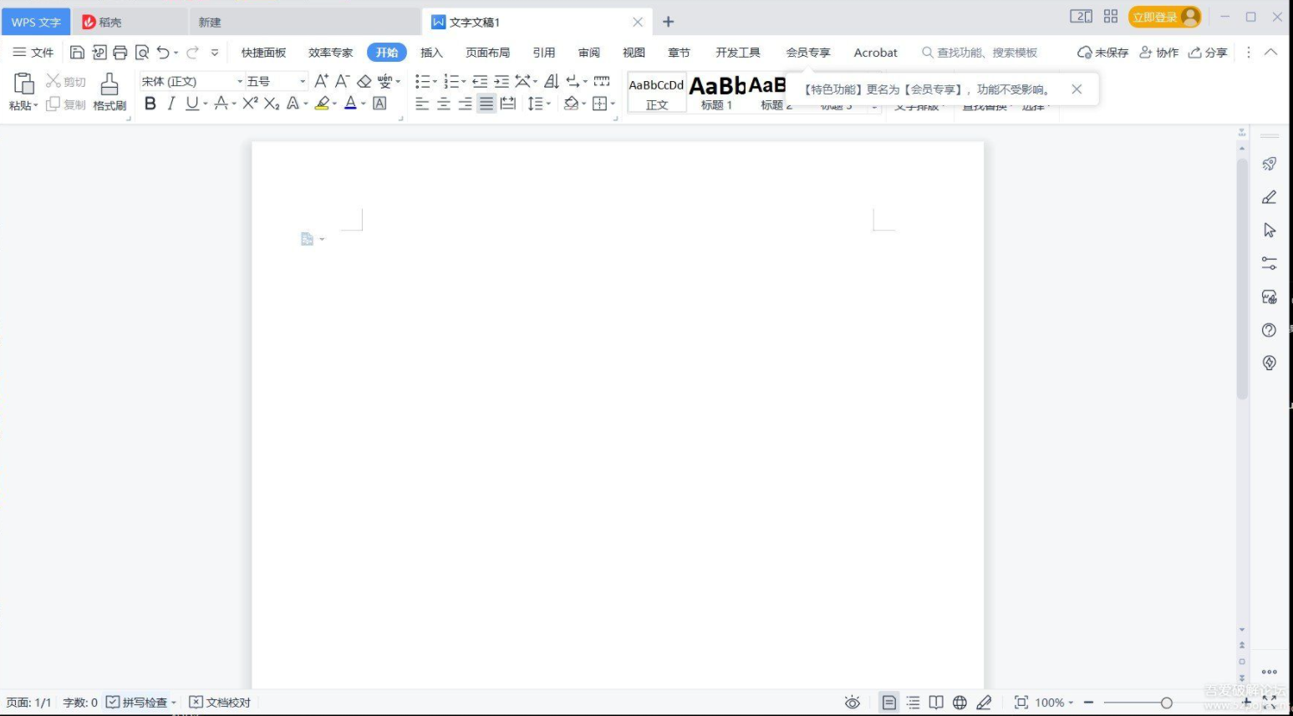Screen dimensions: 1293x716
Task: Click the 分享 share button
Action: pyautogui.click(x=1208, y=53)
